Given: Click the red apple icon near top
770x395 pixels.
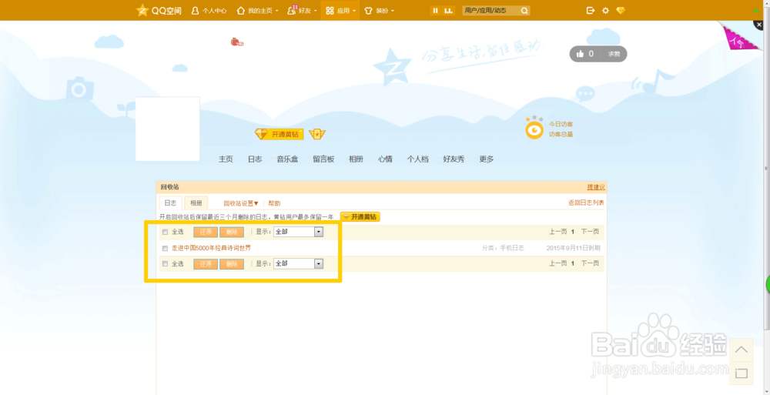Looking at the screenshot, I should (236, 42).
